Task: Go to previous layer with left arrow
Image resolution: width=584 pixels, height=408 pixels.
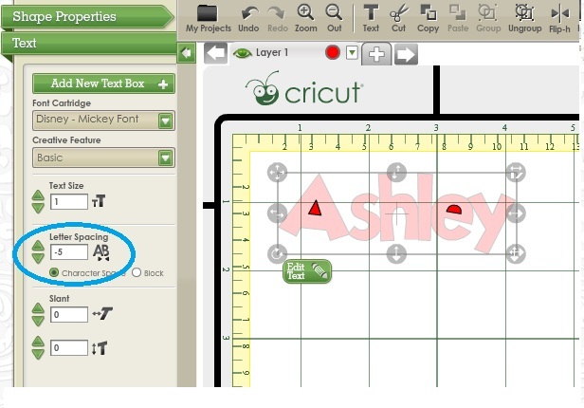Action: [216, 53]
